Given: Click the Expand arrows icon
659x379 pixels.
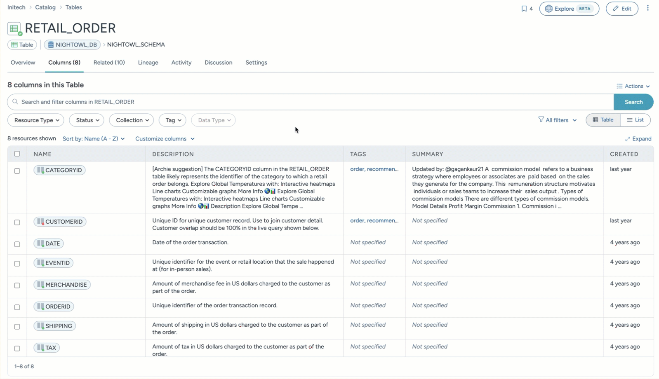Looking at the screenshot, I should 628,139.
